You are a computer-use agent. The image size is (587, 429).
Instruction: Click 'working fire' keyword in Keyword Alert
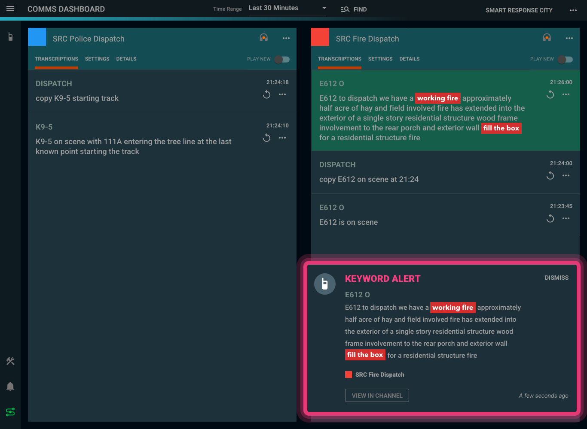click(453, 308)
